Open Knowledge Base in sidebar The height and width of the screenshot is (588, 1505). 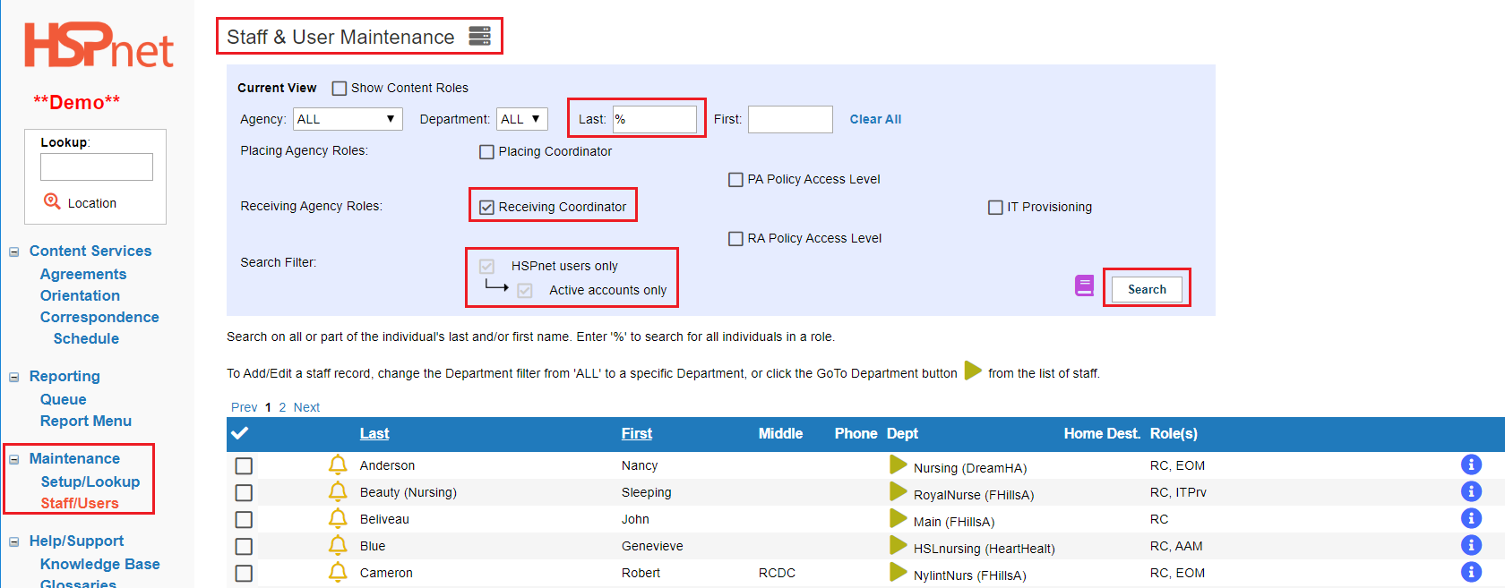(x=100, y=564)
